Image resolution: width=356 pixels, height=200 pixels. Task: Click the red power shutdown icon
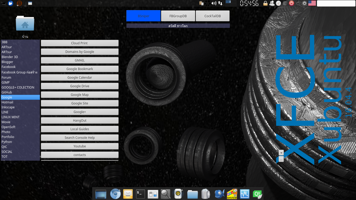point(292,3)
